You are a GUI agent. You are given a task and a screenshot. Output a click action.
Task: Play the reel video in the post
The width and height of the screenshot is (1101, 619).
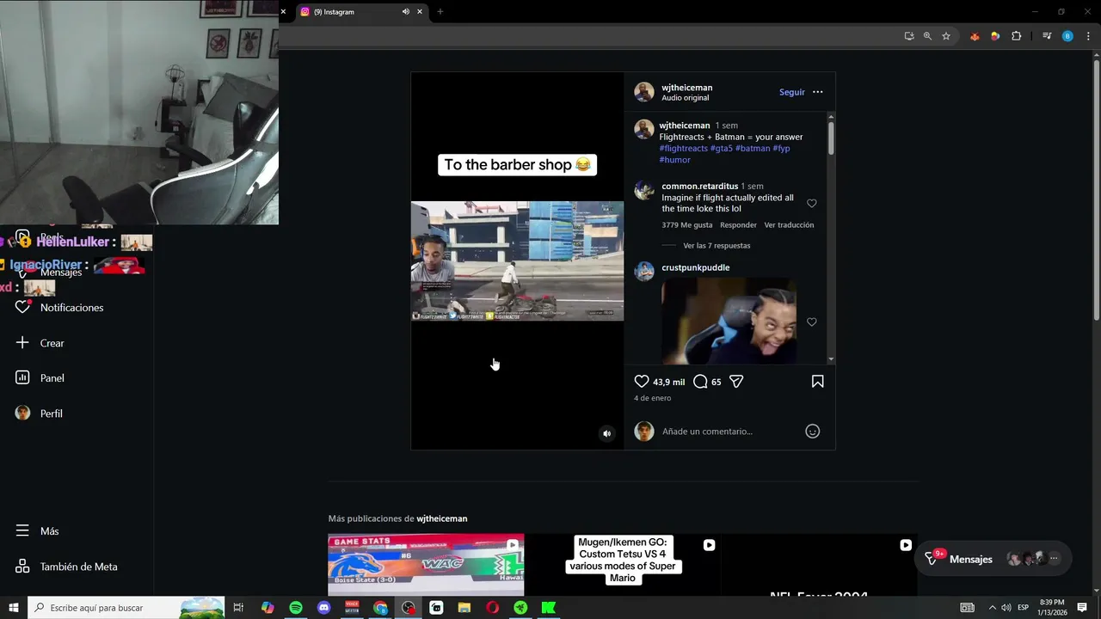pyautogui.click(x=517, y=260)
